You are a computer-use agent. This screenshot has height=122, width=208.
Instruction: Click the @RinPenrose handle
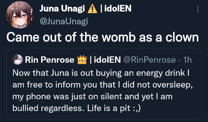point(150,60)
